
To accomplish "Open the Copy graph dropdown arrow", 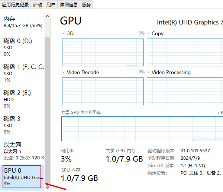I will (x=148, y=33).
